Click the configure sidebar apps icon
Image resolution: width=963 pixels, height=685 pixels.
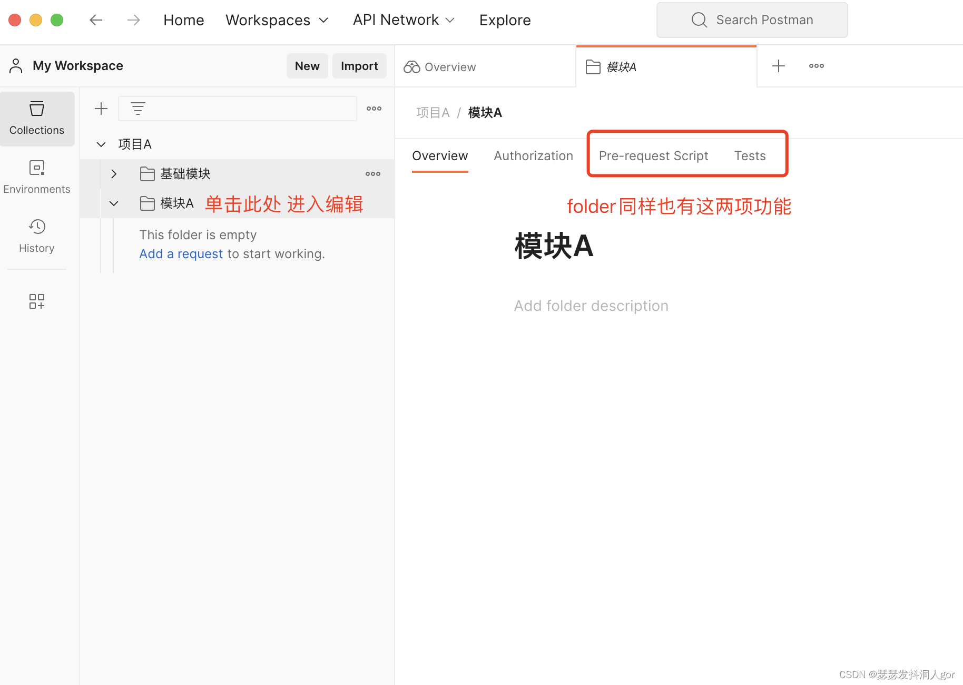point(37,301)
